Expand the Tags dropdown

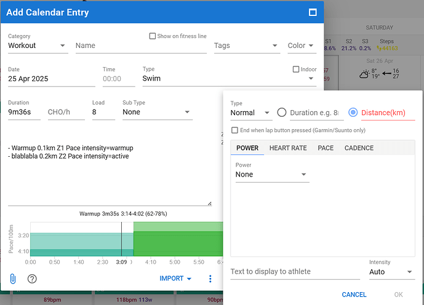click(247, 46)
